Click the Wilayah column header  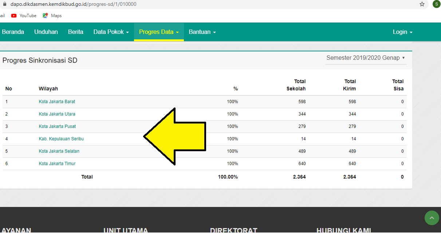pos(48,89)
